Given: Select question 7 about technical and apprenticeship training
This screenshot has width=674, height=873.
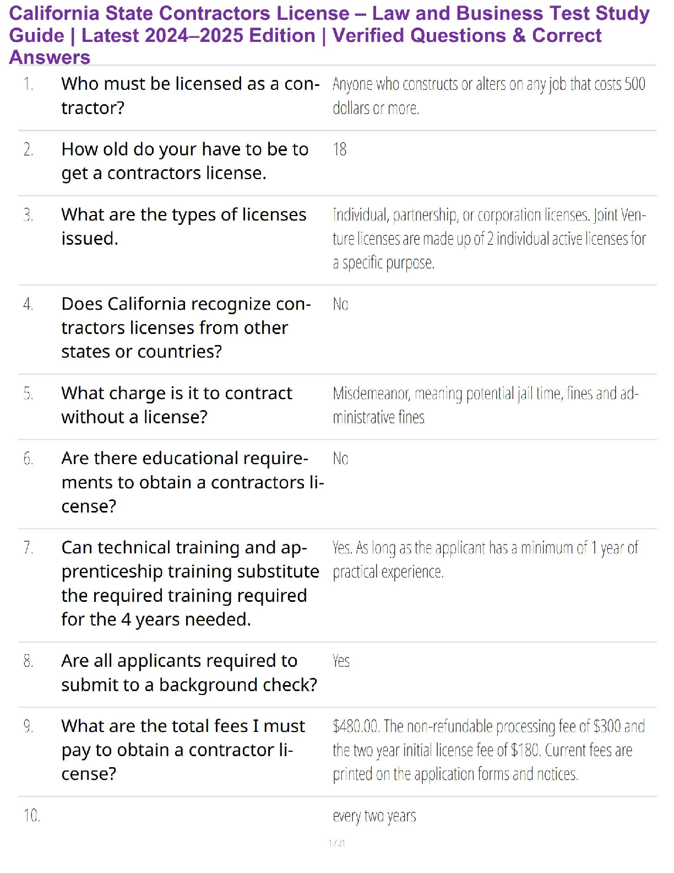Looking at the screenshot, I should click(x=191, y=583).
